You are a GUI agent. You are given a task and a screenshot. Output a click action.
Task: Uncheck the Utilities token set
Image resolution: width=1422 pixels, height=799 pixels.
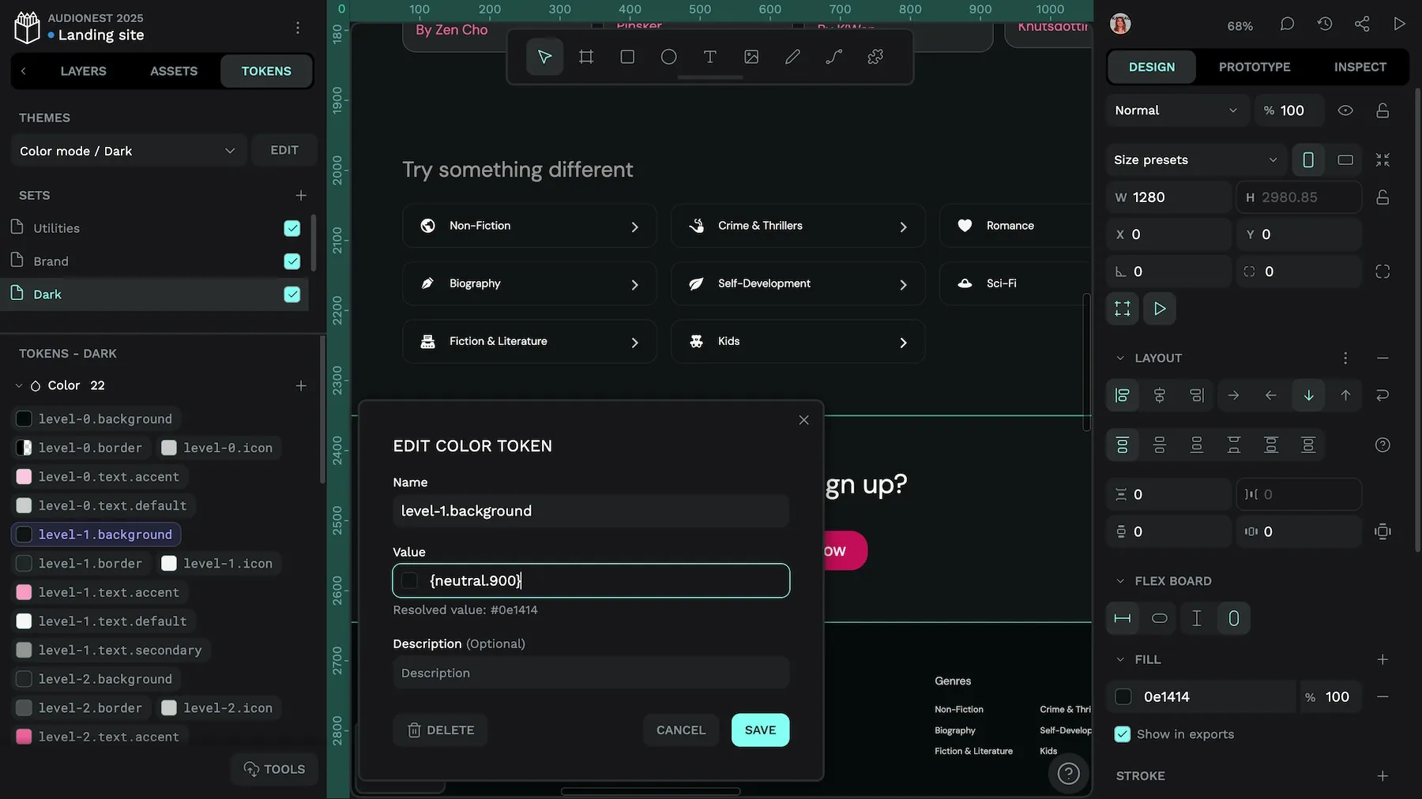(x=292, y=228)
